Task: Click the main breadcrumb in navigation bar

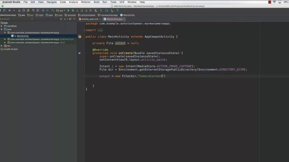Action: pos(40,15)
